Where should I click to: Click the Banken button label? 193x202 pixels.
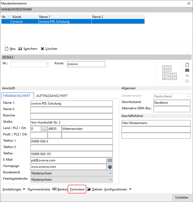tap(62, 189)
